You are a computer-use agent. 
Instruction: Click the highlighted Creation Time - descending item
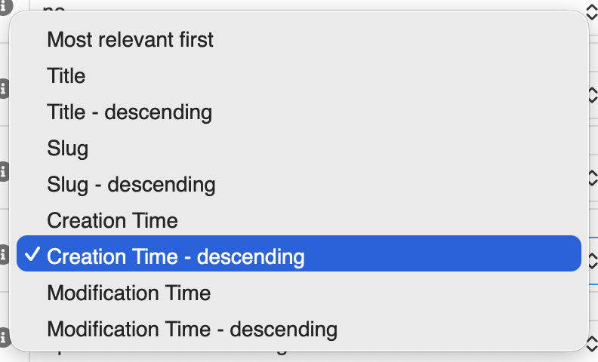tap(175, 256)
